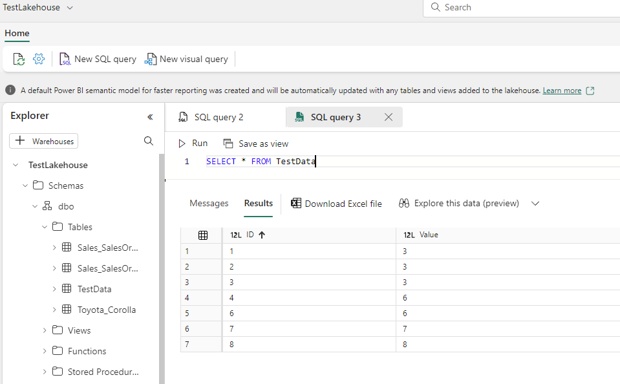This screenshot has width=620, height=384.
Task: Click the grid icon in results header corner
Action: point(203,235)
